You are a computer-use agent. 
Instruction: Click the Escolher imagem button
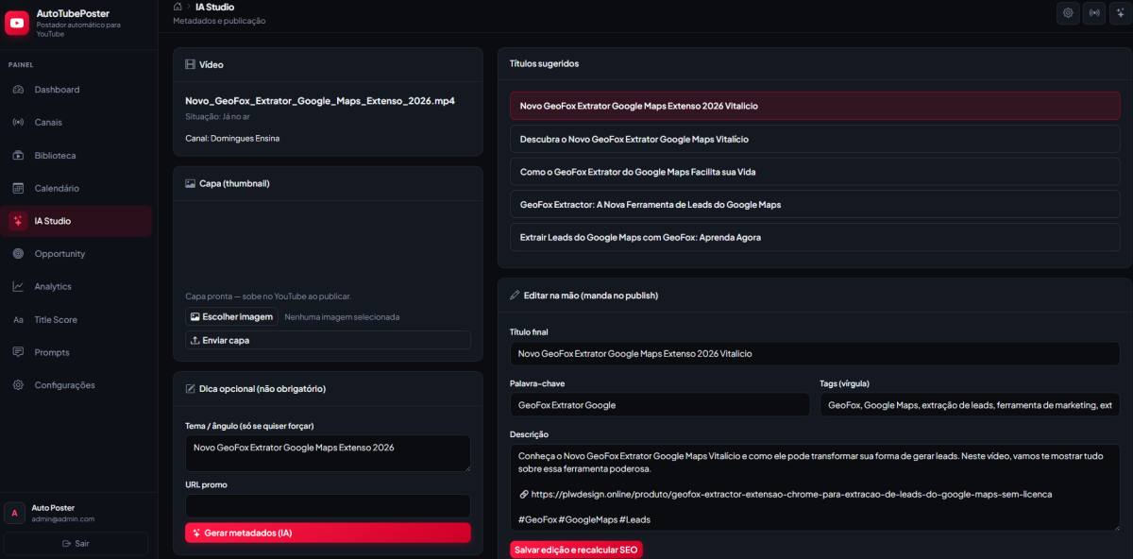(x=231, y=317)
